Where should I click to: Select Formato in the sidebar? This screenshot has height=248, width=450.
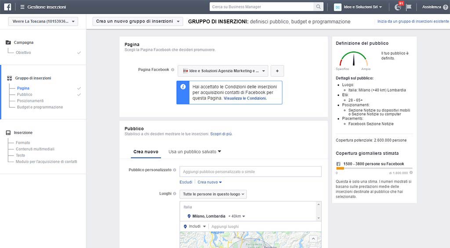click(23, 143)
